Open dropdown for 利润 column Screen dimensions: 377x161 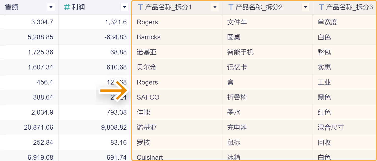pyautogui.click(x=124, y=7)
